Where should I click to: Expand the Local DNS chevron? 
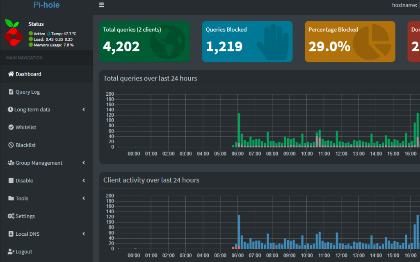[x=84, y=234]
